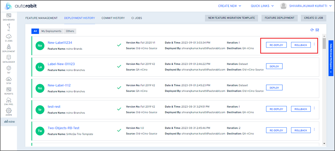Select the Dataloader sidebar icon
This screenshot has width=335, height=151.
(9, 58)
